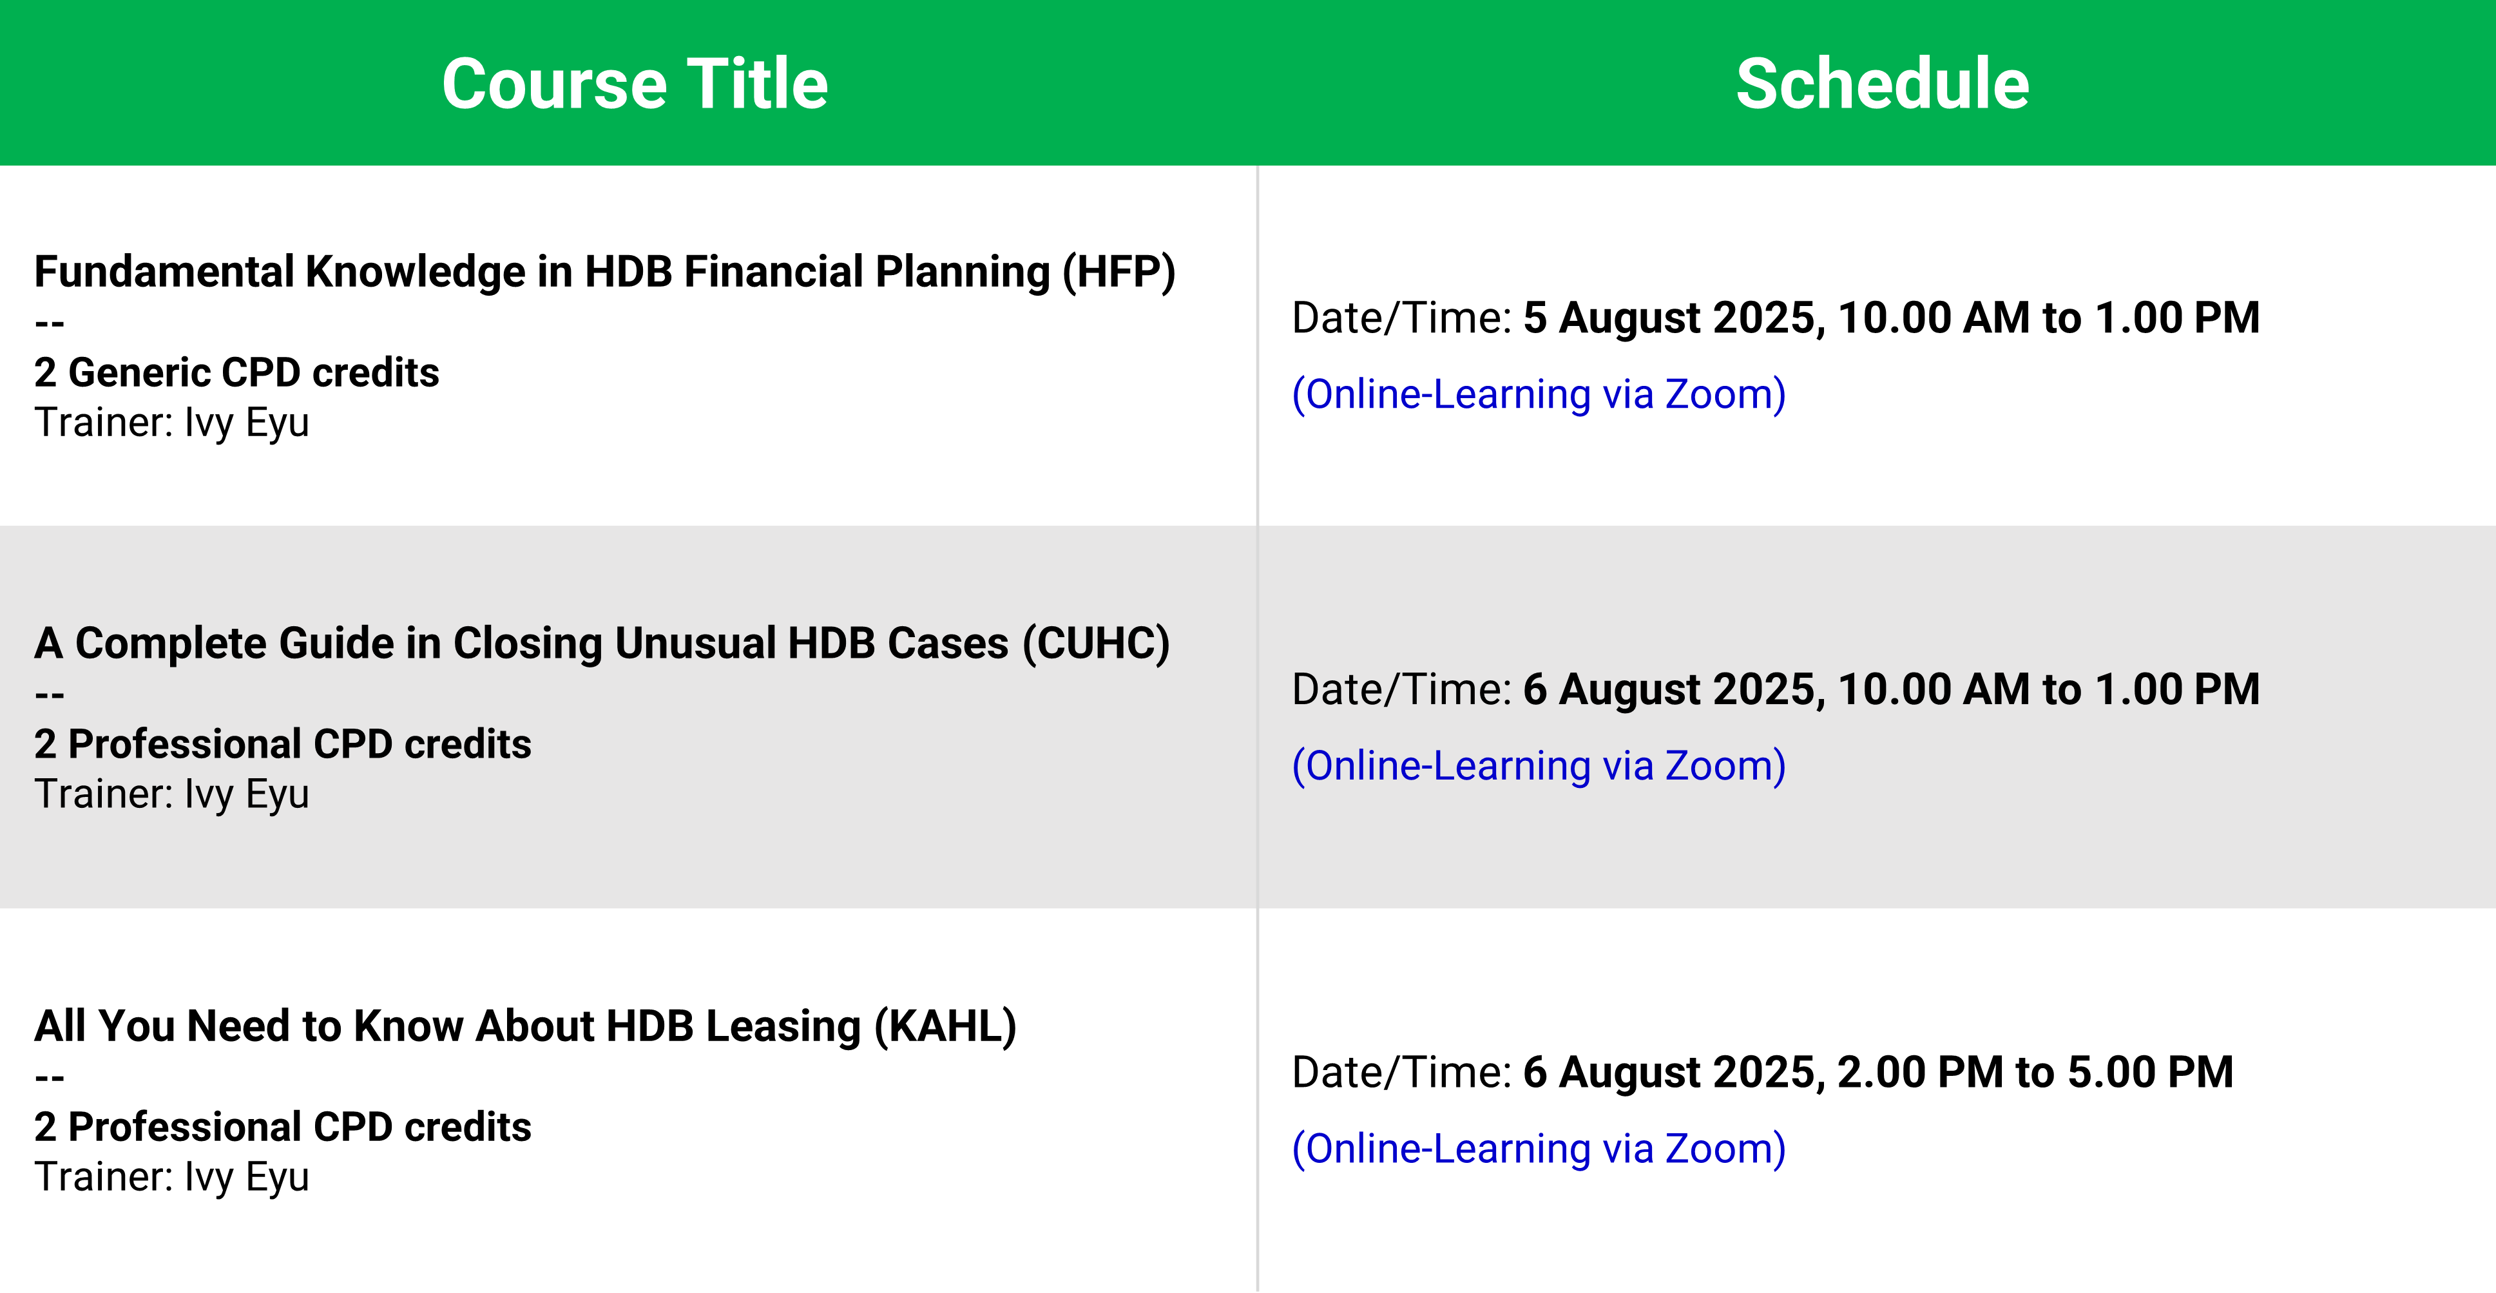This screenshot has height=1293, width=2496.
Task: Click 2 Professional CPD credits under KAHL course
Action: (x=282, y=1127)
